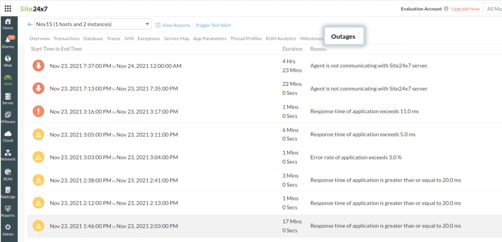Open the View Reports hamburger menu
The width and height of the screenshot is (502, 242).
[x=158, y=25]
